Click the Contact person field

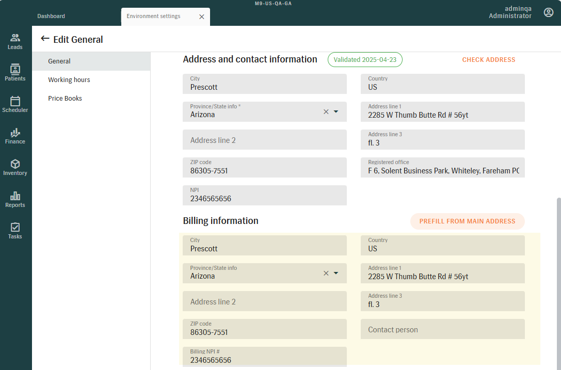pos(443,329)
